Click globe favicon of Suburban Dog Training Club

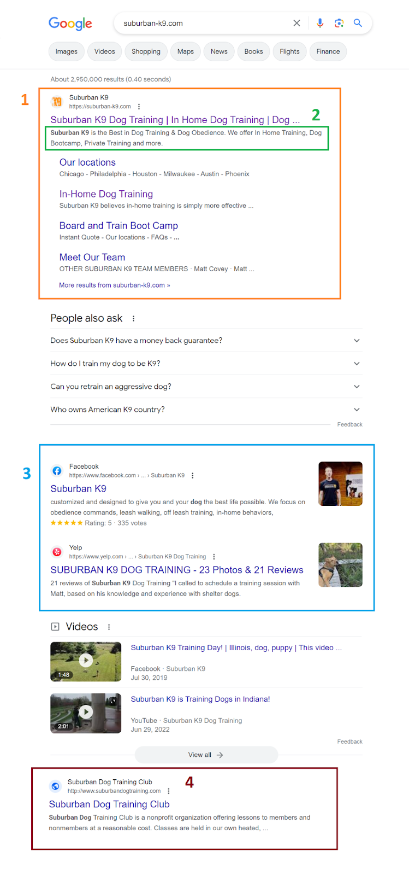click(x=55, y=786)
